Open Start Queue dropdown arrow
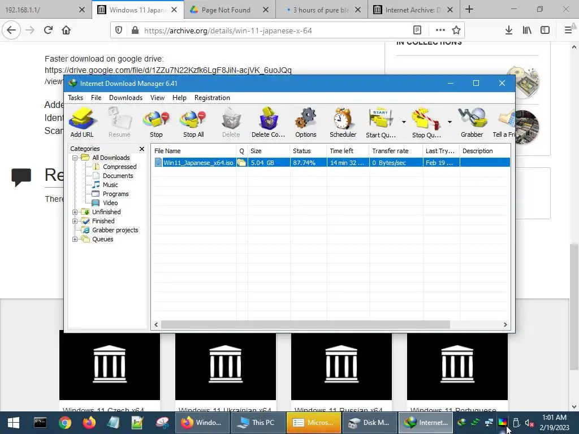This screenshot has width=579, height=434. (x=404, y=122)
